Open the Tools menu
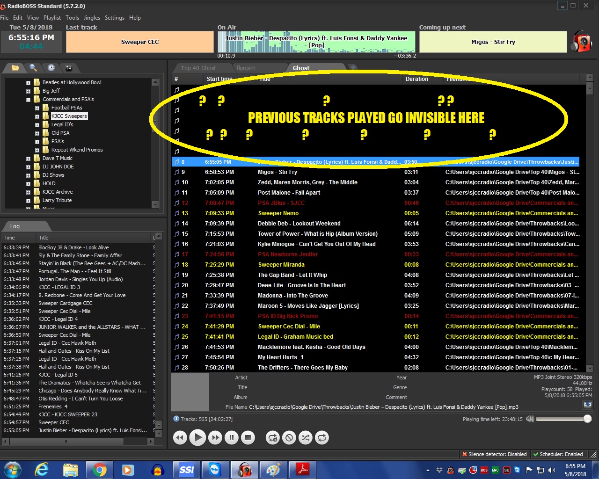 click(x=72, y=18)
